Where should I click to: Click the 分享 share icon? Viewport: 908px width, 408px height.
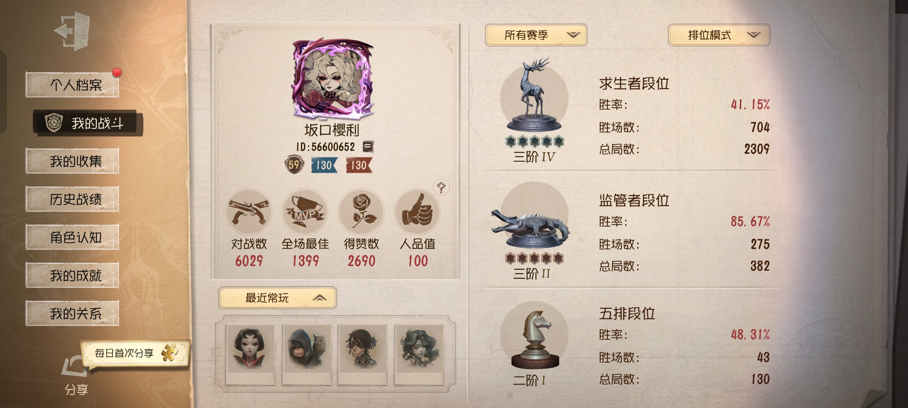pyautogui.click(x=76, y=374)
